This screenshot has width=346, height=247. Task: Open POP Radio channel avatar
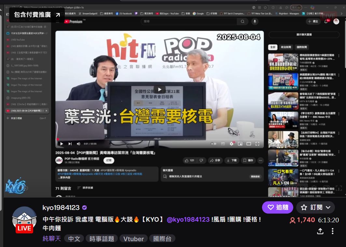point(59,160)
